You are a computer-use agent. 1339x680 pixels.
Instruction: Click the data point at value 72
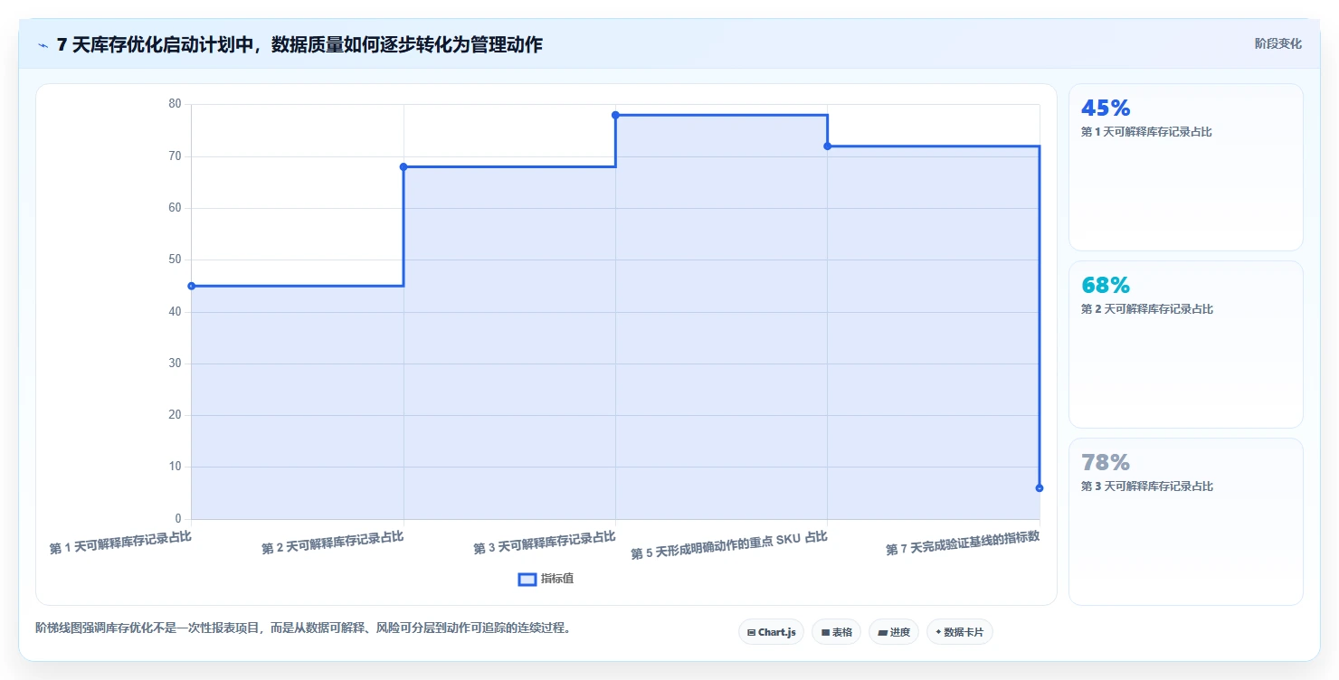click(x=827, y=146)
